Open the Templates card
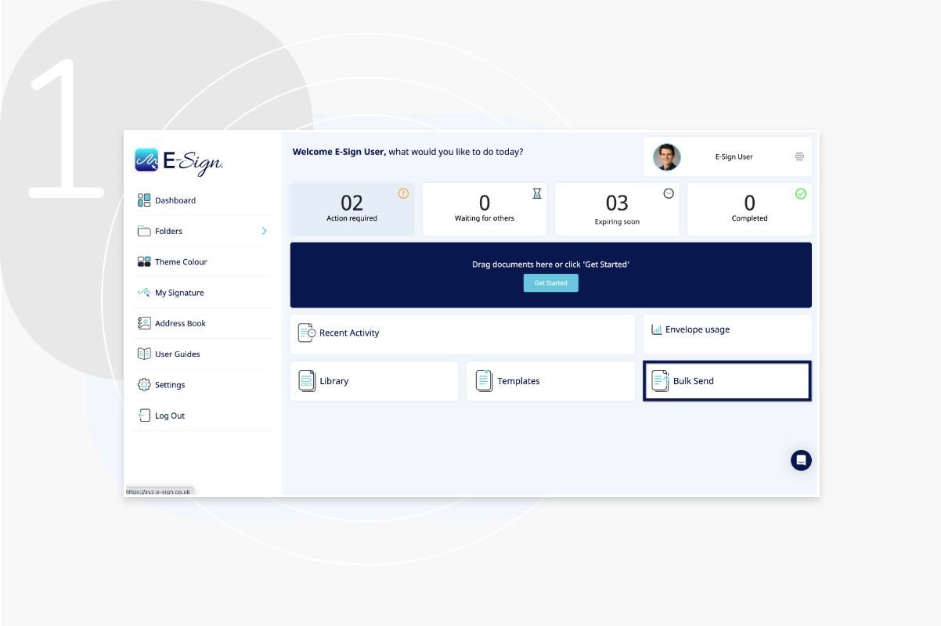 point(551,381)
